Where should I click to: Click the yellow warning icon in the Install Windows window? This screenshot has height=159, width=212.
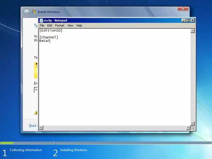(36, 113)
